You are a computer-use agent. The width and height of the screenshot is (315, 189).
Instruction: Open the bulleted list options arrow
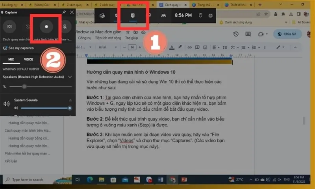coord(248,47)
